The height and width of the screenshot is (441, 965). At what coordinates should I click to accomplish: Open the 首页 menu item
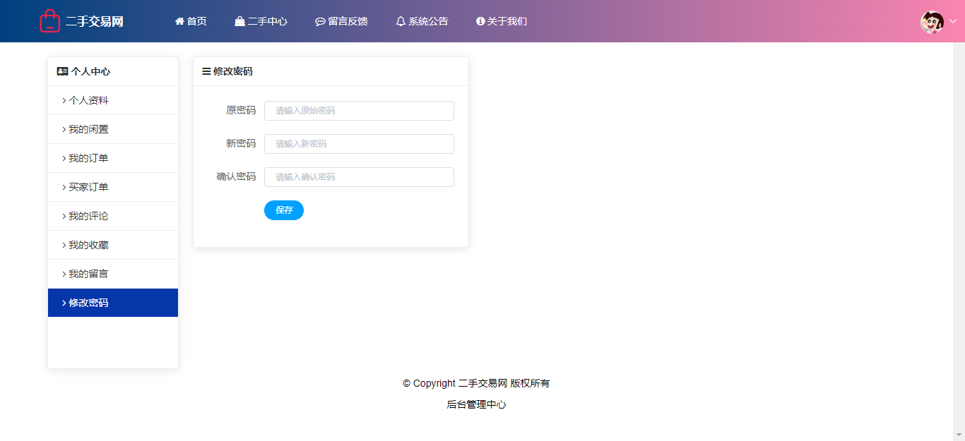(x=191, y=21)
